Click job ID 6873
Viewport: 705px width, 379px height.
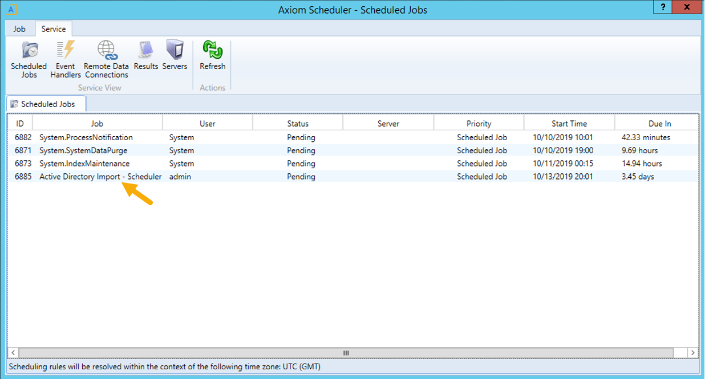tap(24, 164)
